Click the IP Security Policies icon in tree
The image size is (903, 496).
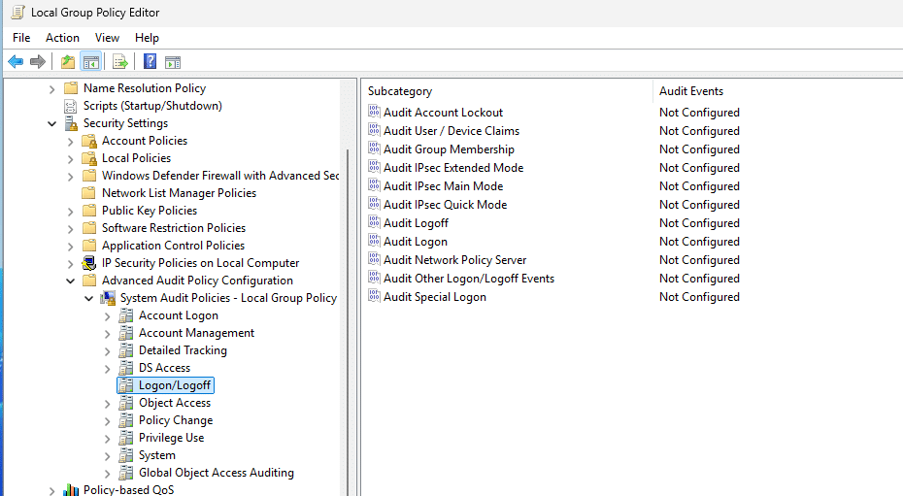[x=89, y=263]
